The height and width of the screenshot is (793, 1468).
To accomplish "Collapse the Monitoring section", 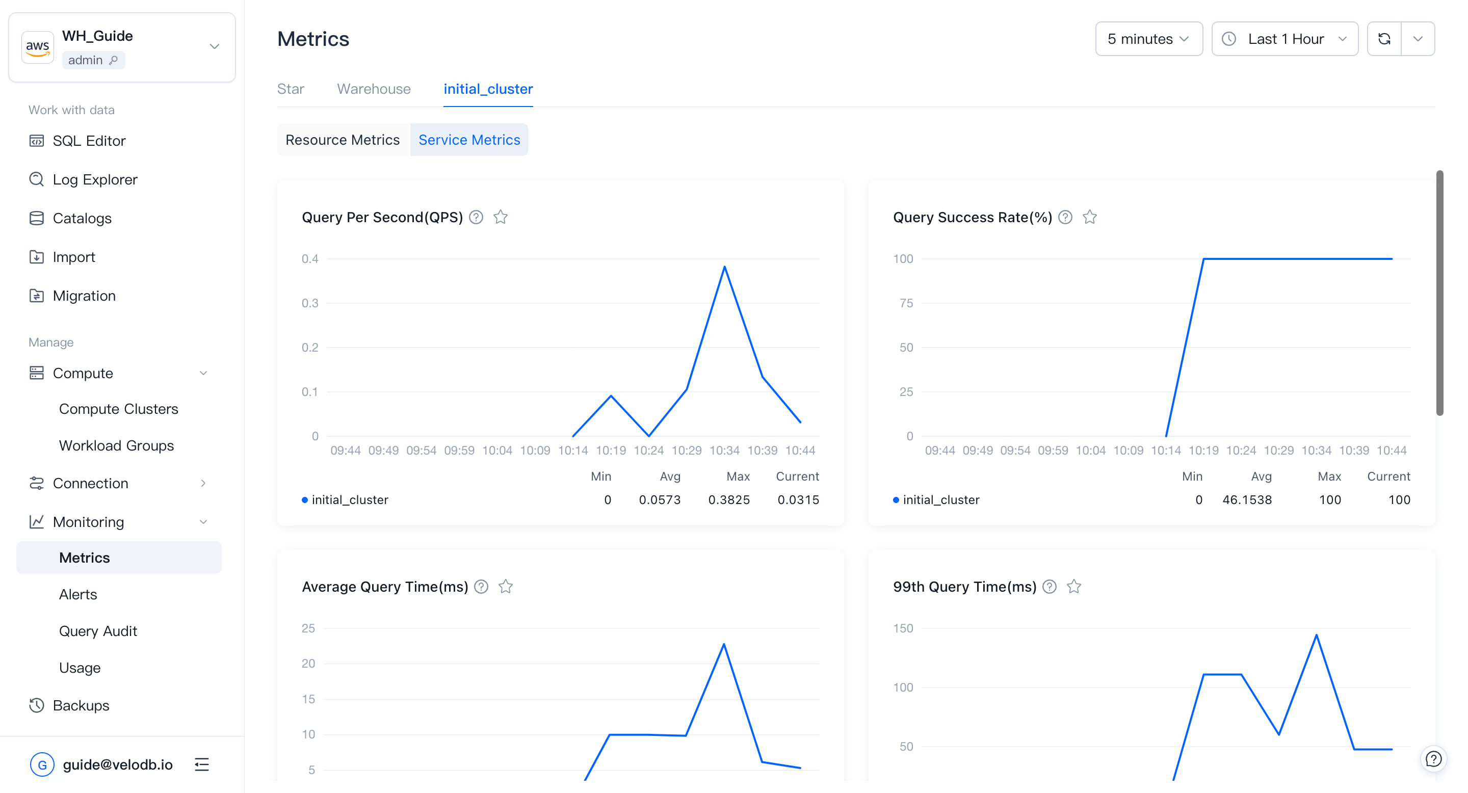I will 203,521.
